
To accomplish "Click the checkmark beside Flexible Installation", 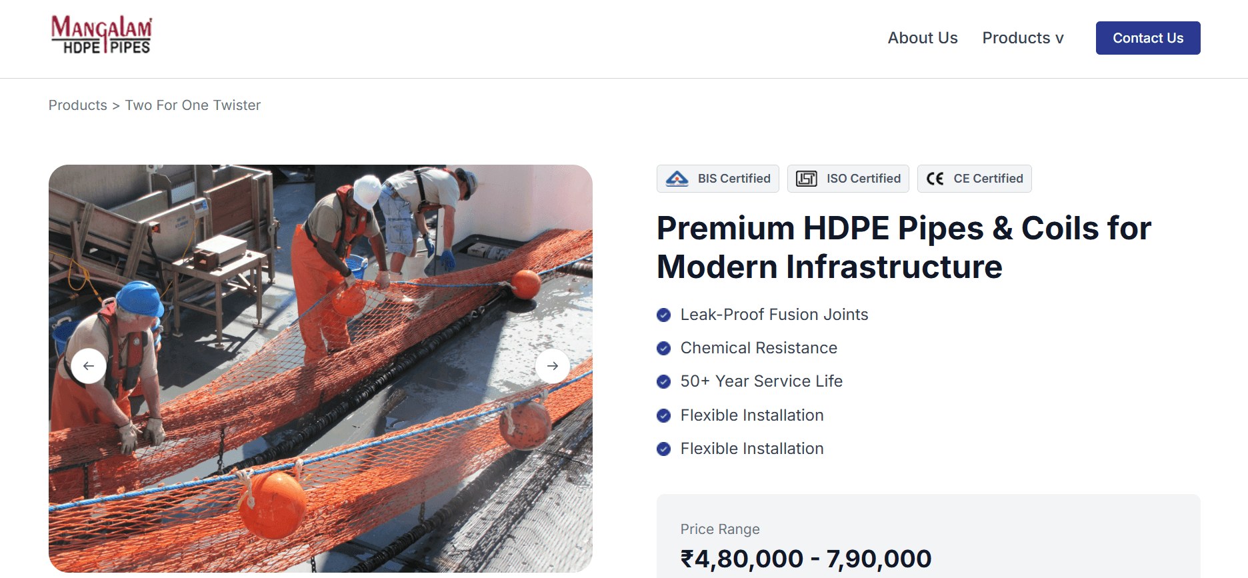I will [x=663, y=415].
